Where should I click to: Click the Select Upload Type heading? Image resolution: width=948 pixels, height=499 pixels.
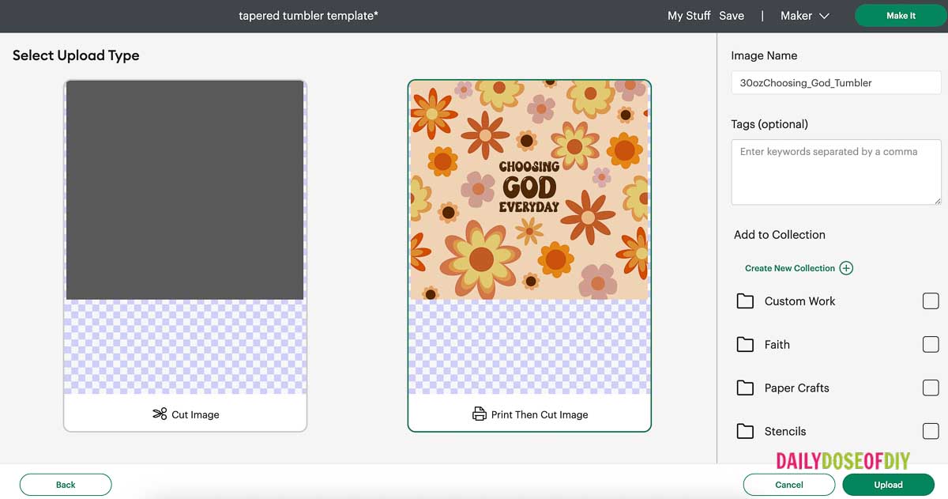click(x=76, y=55)
